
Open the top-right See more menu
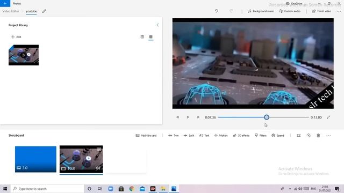click(339, 11)
